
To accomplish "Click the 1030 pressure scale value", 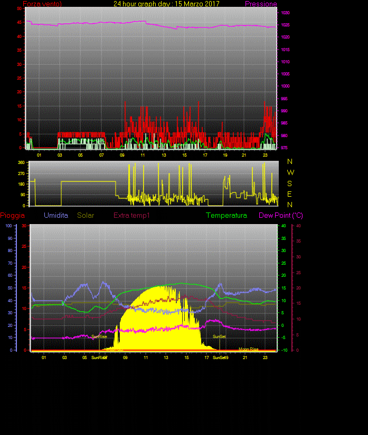I will point(285,13).
